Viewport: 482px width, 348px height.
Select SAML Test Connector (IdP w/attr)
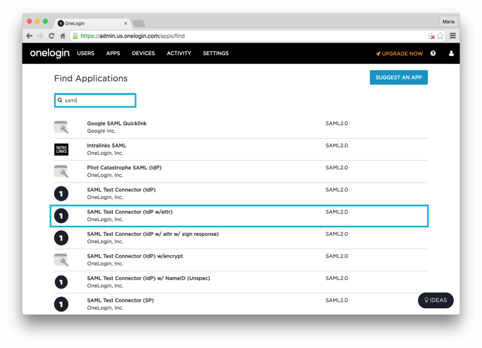[x=130, y=212]
